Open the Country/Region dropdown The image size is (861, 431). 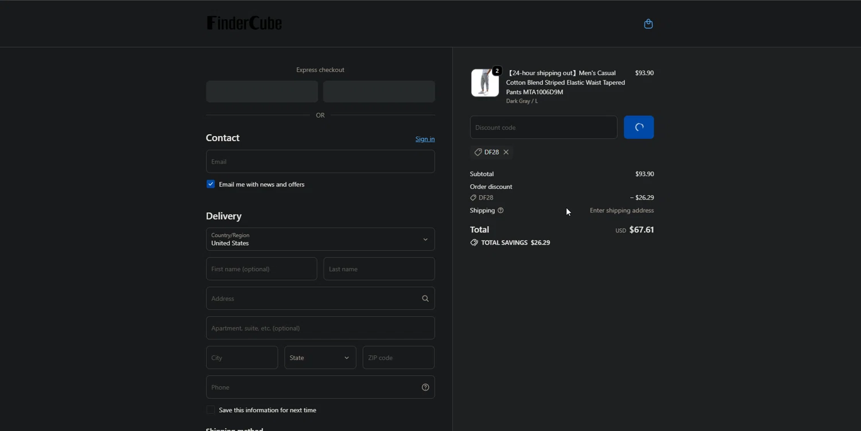tap(320, 239)
